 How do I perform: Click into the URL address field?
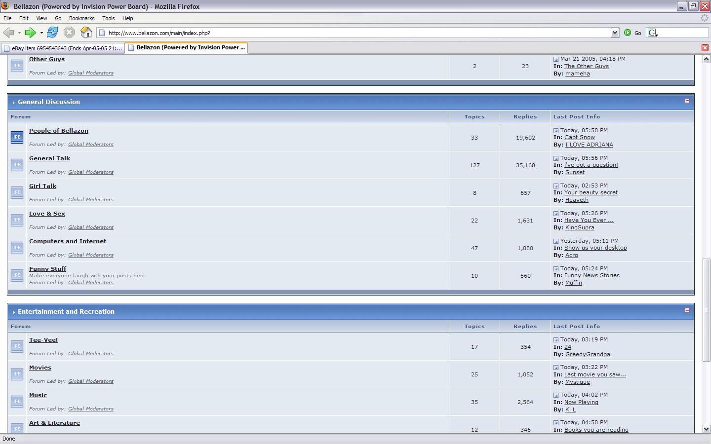pos(355,33)
